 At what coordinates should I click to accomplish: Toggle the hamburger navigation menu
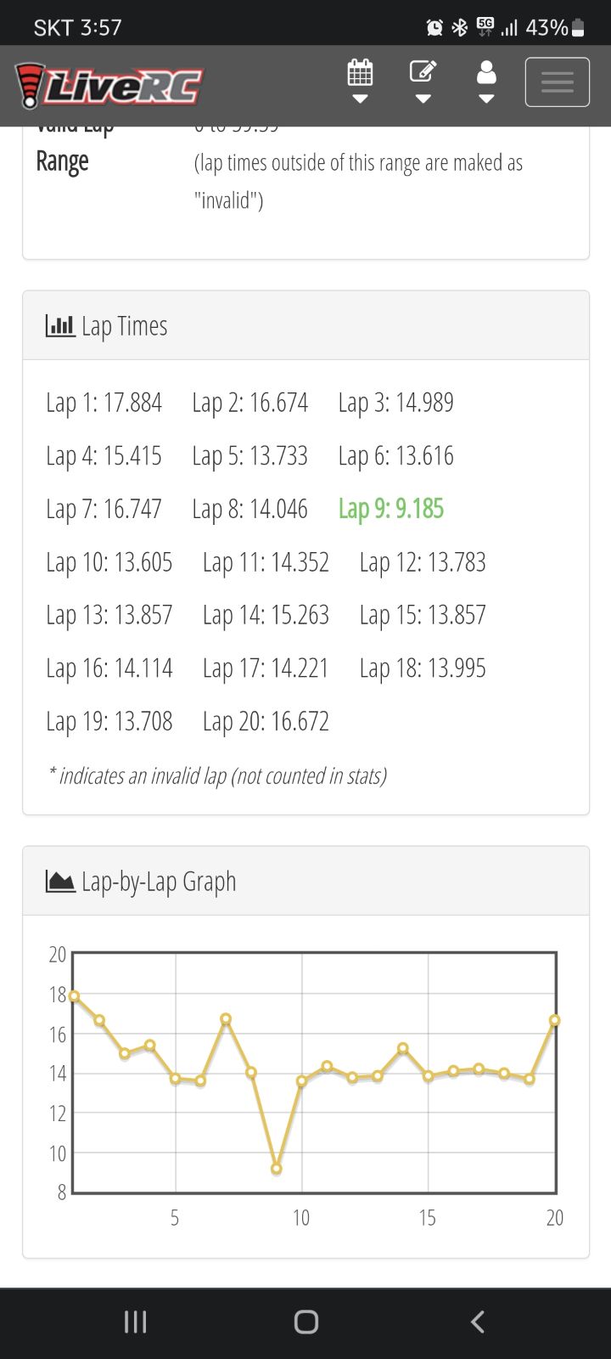click(x=558, y=82)
